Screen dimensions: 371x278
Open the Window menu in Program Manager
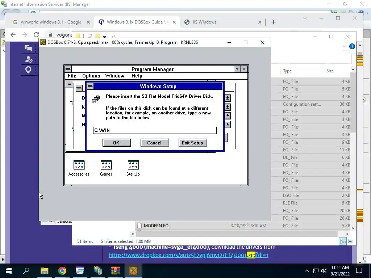pyautogui.click(x=115, y=76)
